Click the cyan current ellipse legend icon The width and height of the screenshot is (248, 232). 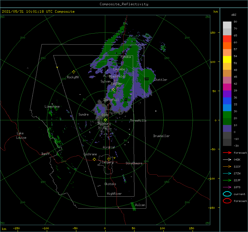click(x=227, y=194)
